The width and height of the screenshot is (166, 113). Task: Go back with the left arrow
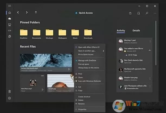[18, 12]
